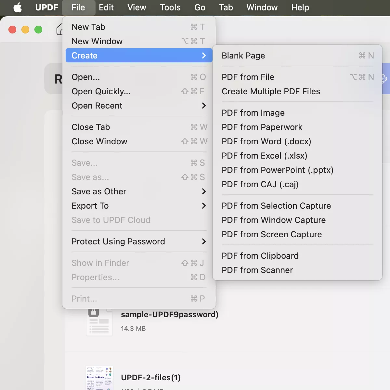Open a New Tab from the File menu
390x390 pixels.
(x=88, y=27)
